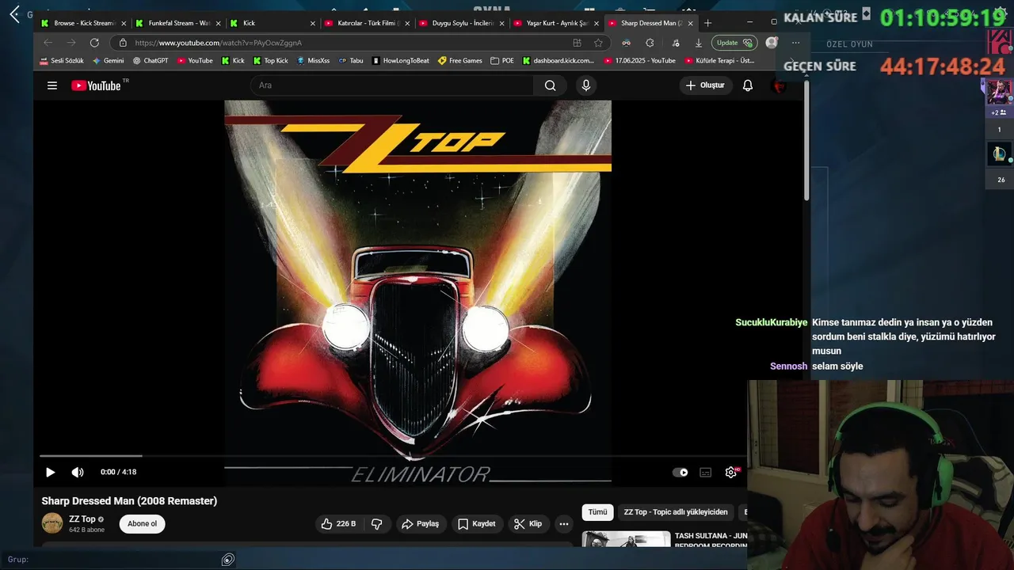Select the ZZ Top - Topic adlı yükleyiciden chip
Screen dimensions: 1014x570
676,512
